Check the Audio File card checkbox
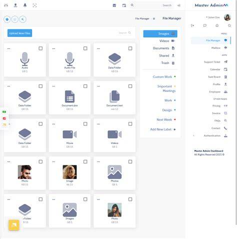 [x=85, y=48]
